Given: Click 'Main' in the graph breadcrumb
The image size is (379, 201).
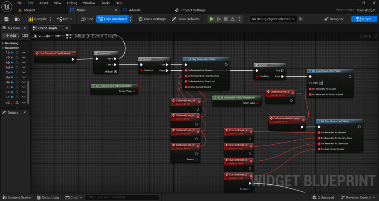Looking at the screenshot, I should (x=80, y=36).
